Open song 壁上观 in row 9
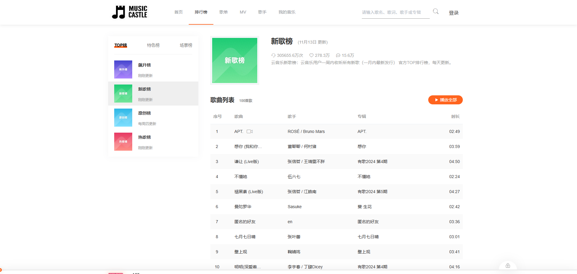The height and width of the screenshot is (274, 577). coord(241,252)
